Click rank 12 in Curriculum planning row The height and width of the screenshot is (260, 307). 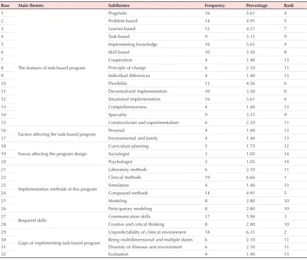point(286,146)
